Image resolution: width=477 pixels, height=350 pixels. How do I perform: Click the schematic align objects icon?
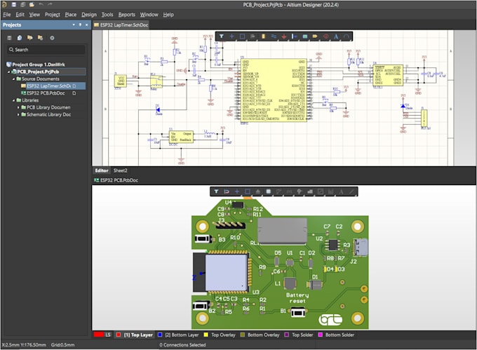(x=253, y=36)
